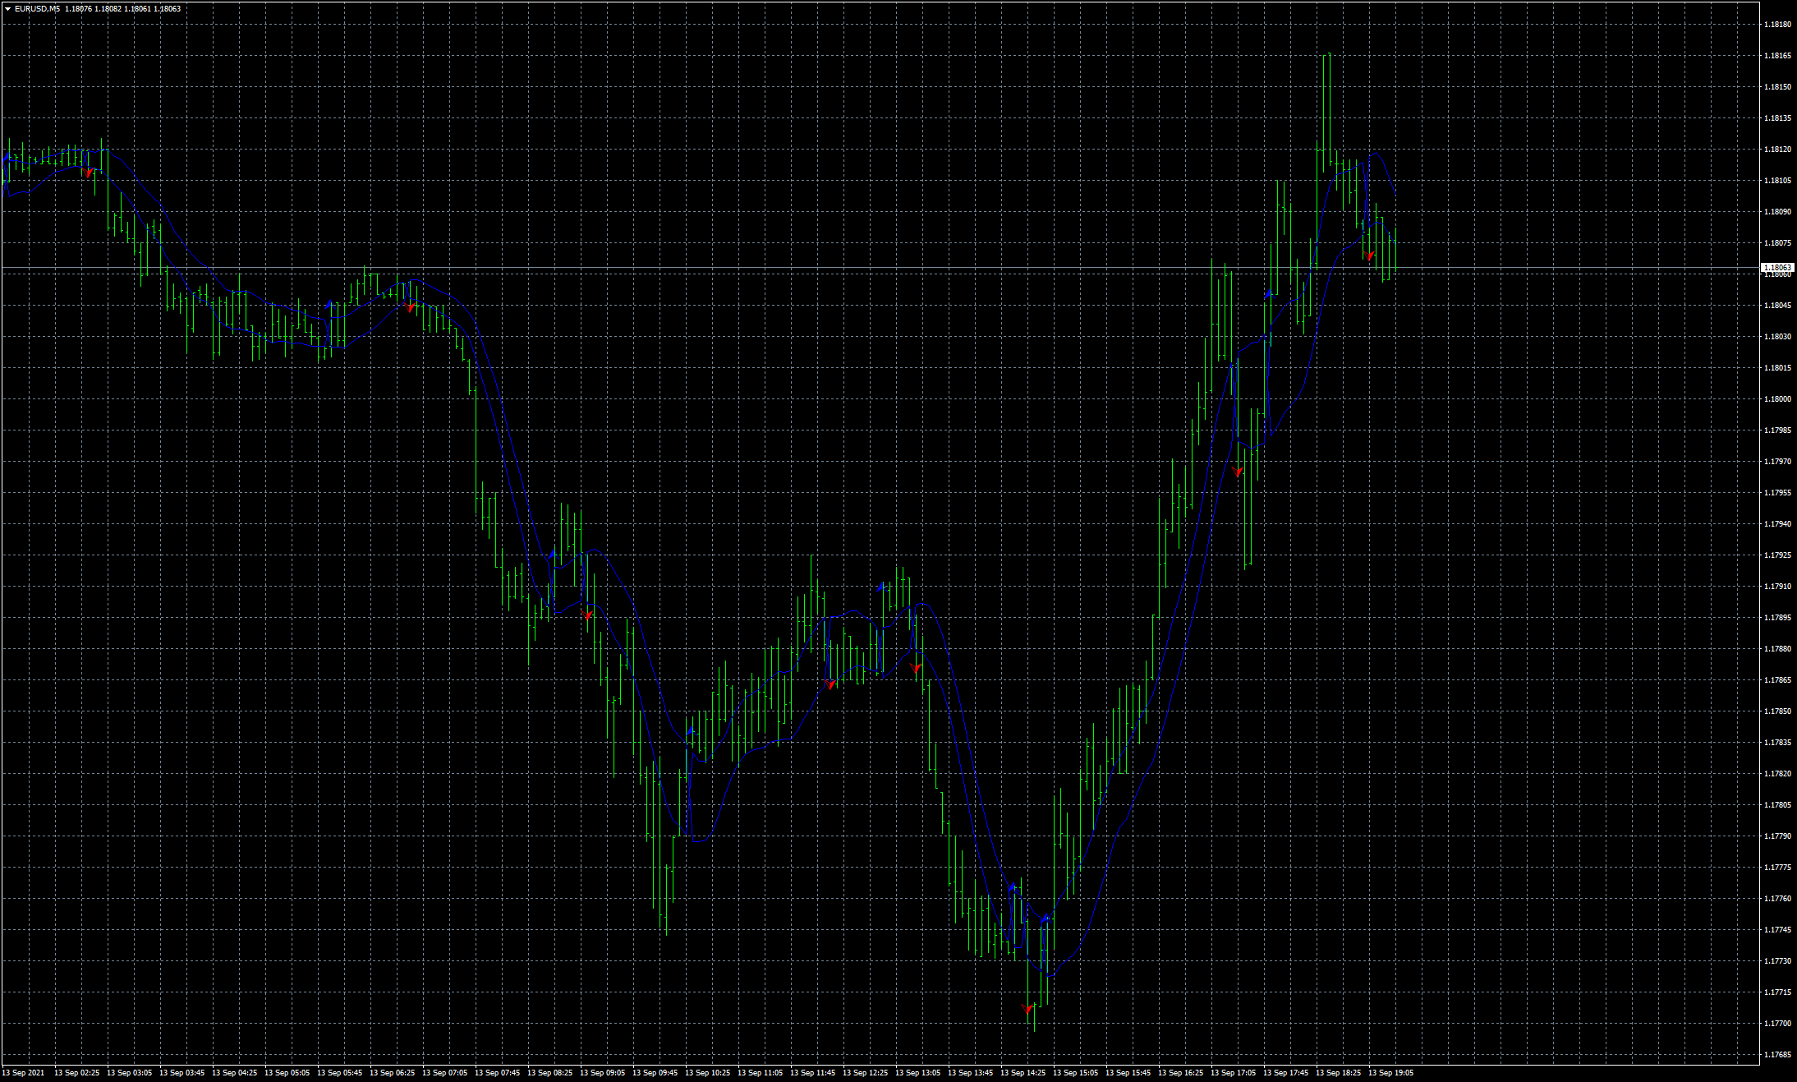Click the EURUSD,M5 chart title text

click(x=37, y=9)
